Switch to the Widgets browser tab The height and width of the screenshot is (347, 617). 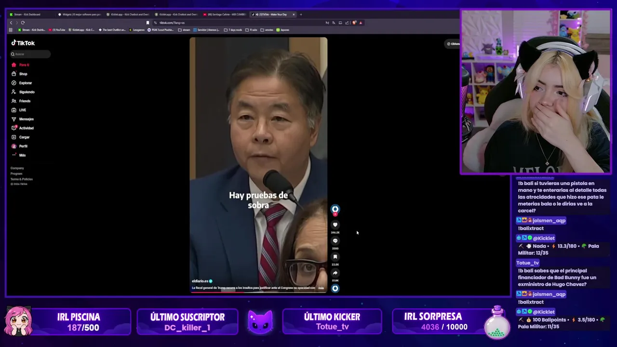80,14
